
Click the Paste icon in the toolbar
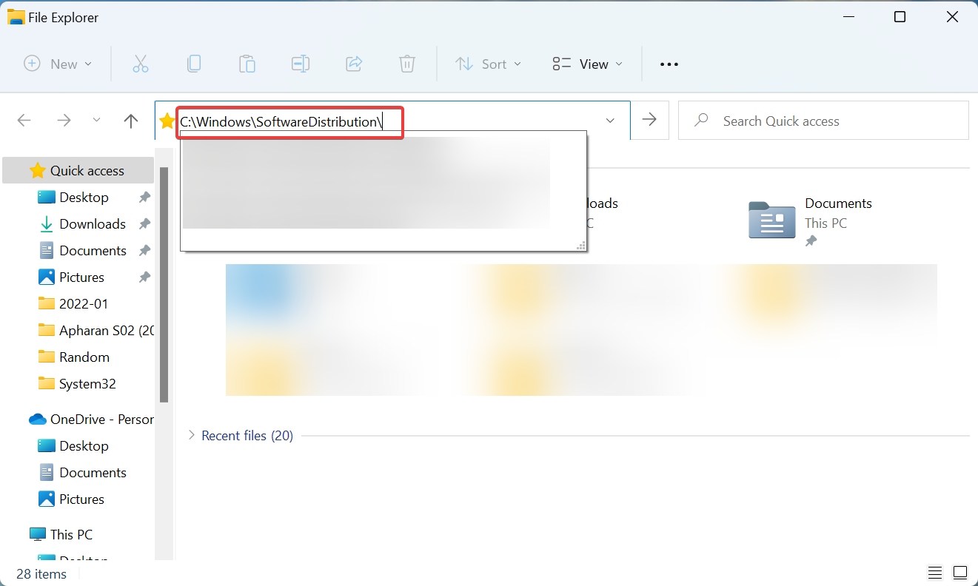(x=247, y=64)
